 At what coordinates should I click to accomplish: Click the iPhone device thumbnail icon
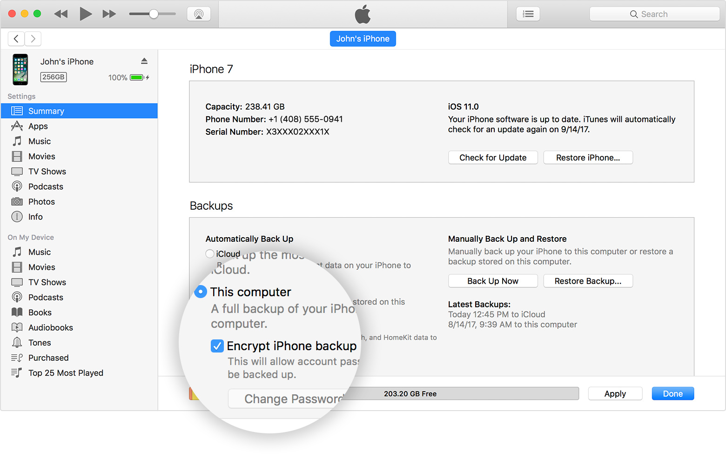pos(20,70)
